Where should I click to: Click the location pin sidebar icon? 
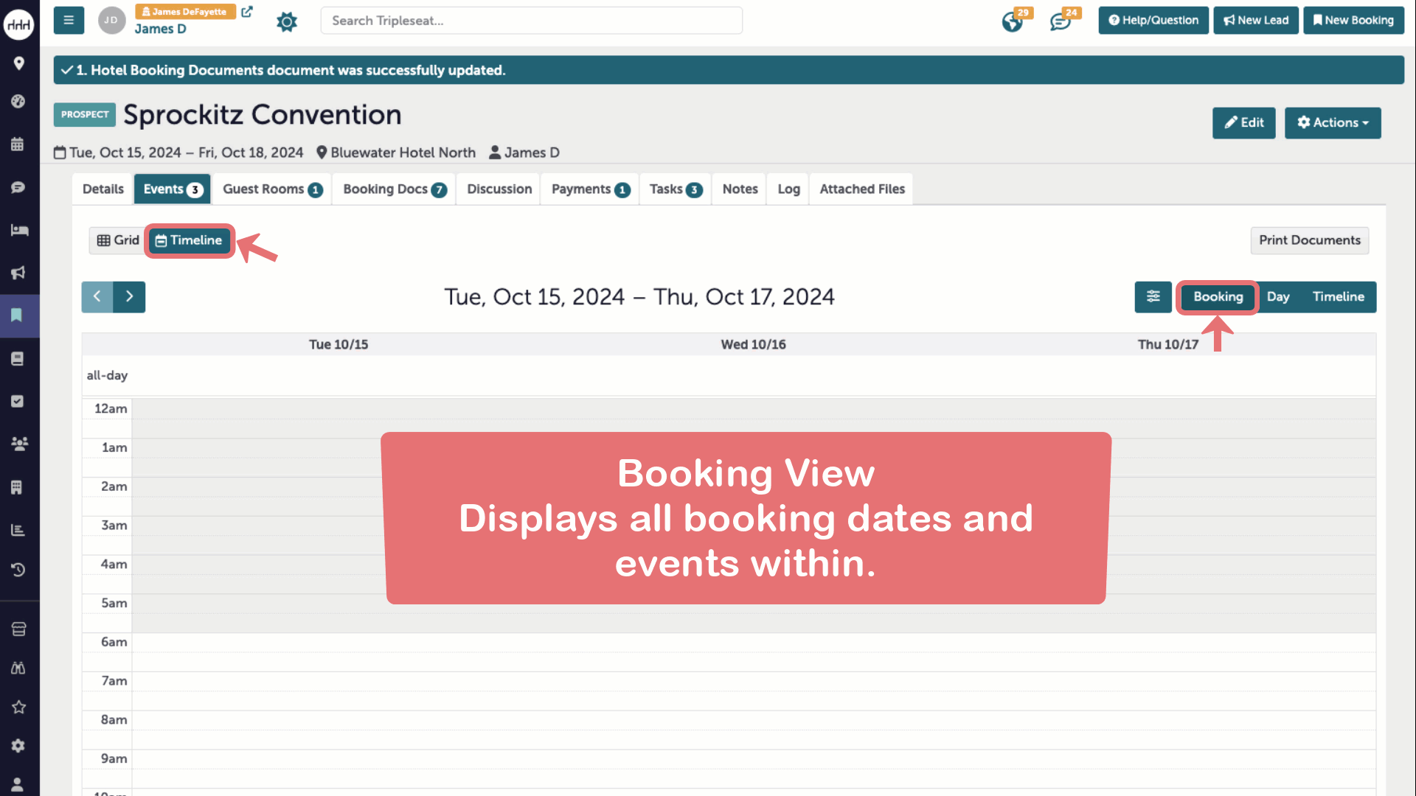19,63
